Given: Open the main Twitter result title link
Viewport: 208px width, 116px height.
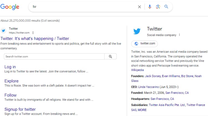Looking at the screenshot, I should (35, 39).
